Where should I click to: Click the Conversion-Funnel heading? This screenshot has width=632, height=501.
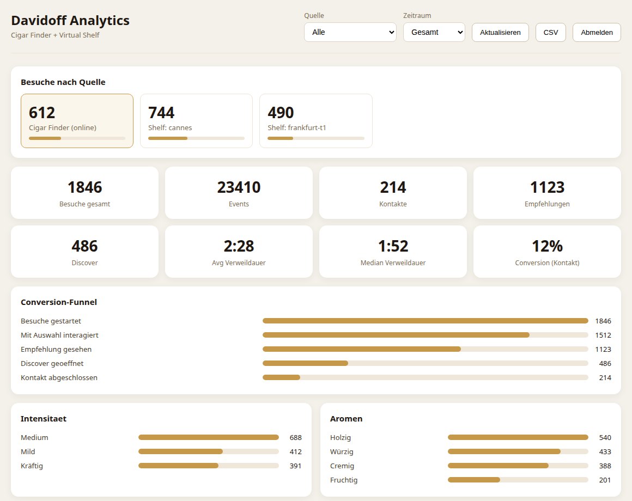click(59, 302)
